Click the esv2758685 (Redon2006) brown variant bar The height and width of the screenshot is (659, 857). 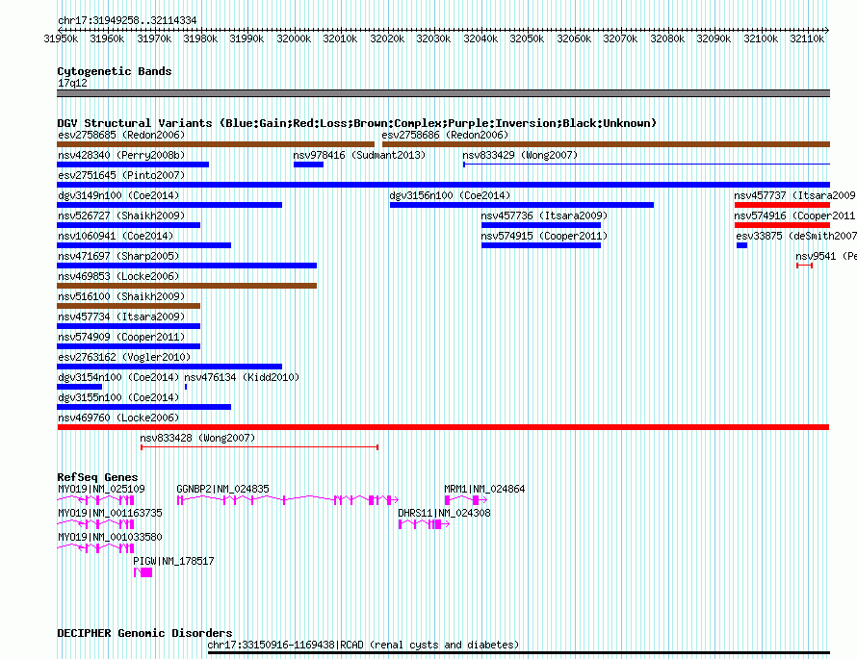[x=216, y=144]
